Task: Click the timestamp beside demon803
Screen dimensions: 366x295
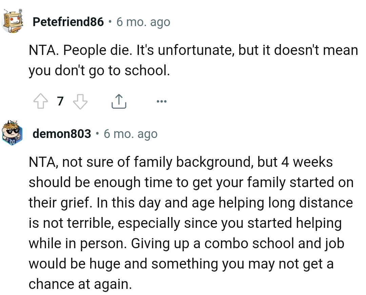Action: coord(130,134)
